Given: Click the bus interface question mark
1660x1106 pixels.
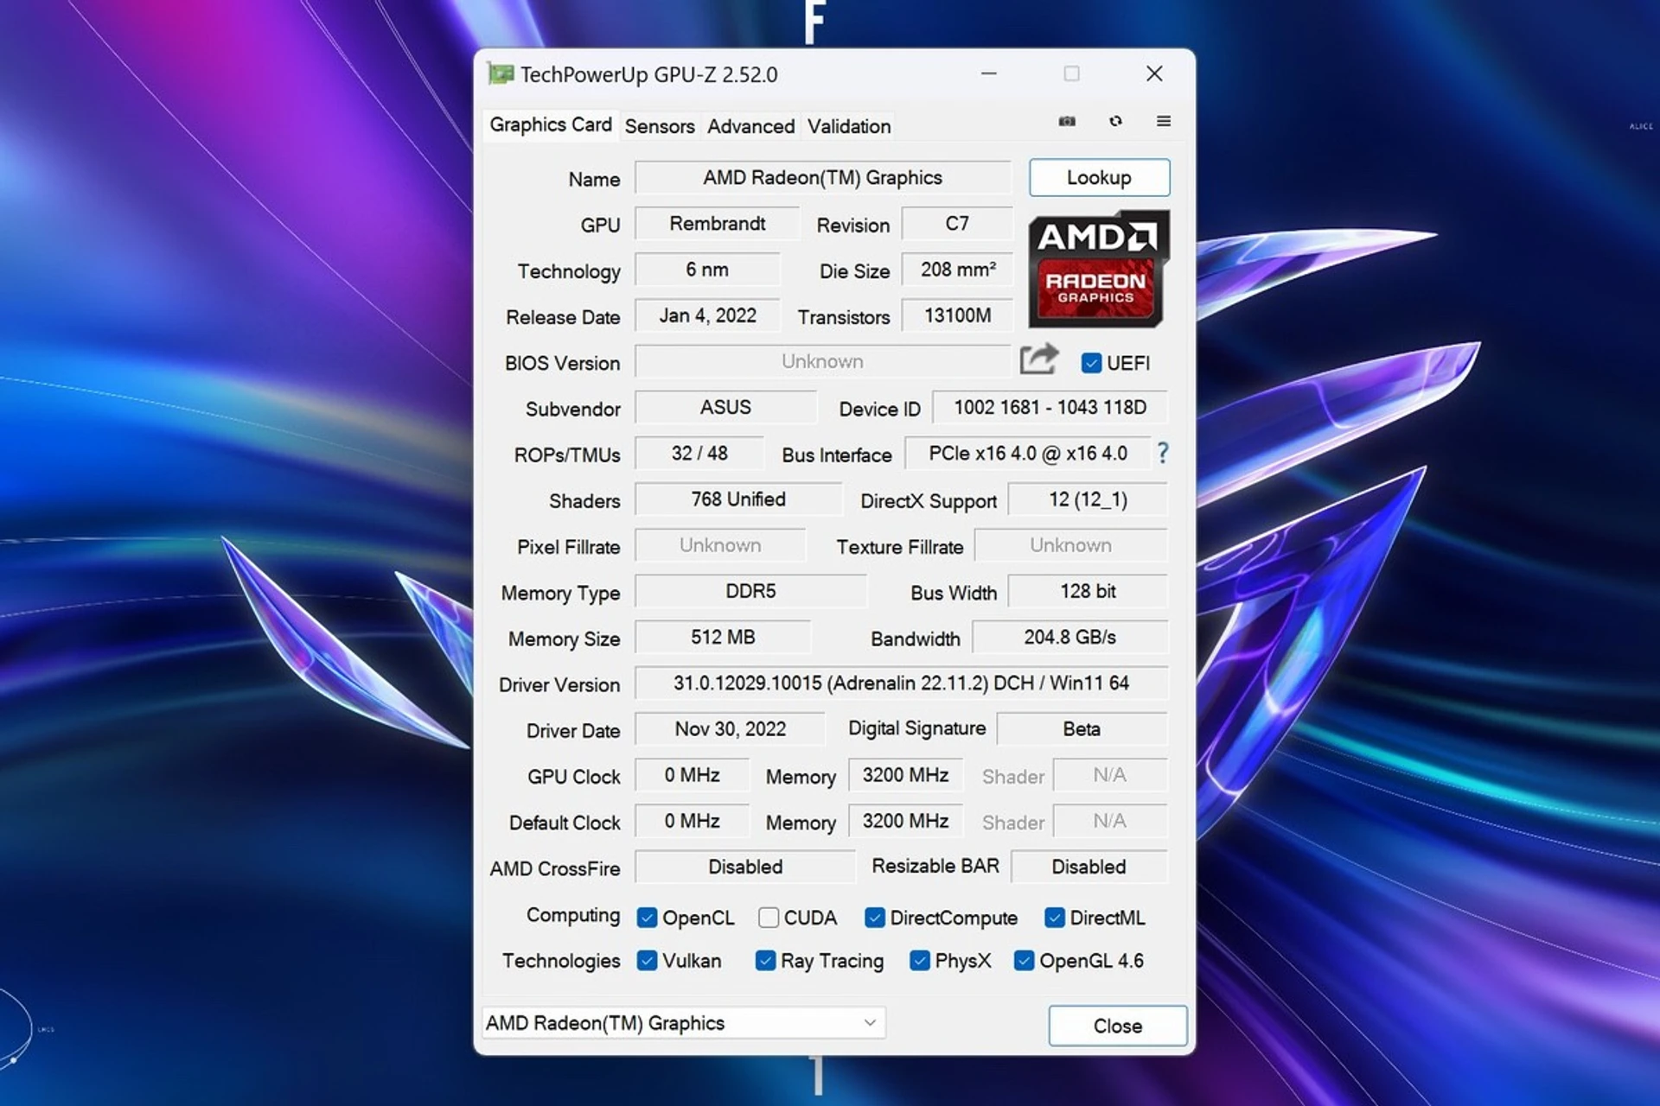Looking at the screenshot, I should [x=1163, y=453].
